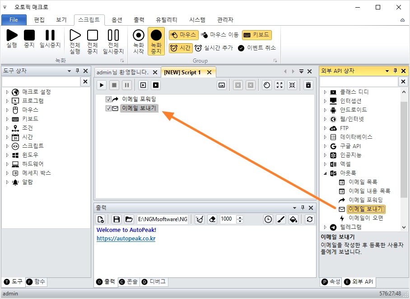
Task: Increase the 1000 line-count stepper
Action: 240,217
